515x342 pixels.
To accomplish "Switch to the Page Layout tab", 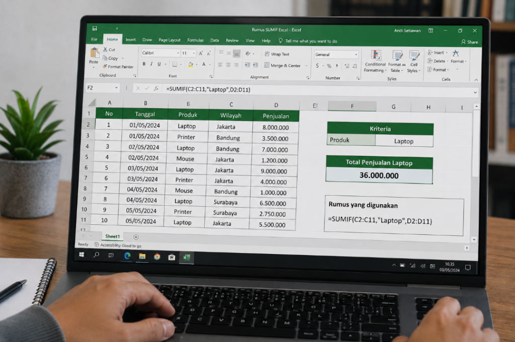I will (x=169, y=40).
